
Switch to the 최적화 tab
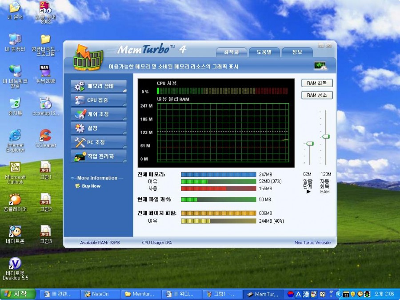(232, 52)
